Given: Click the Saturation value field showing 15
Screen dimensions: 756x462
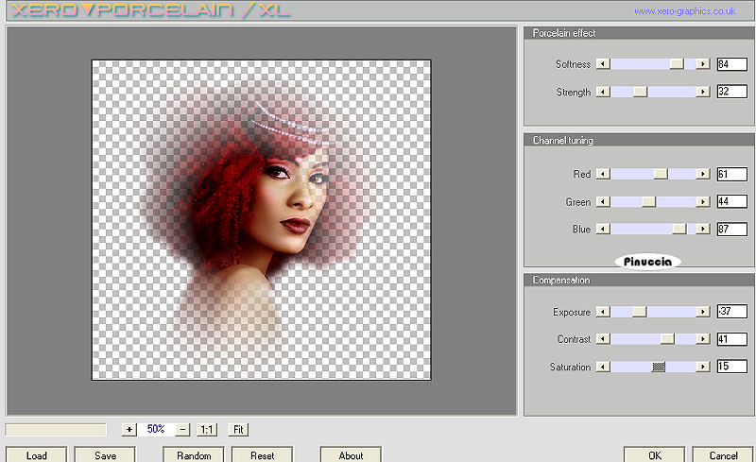Looking at the screenshot, I should [731, 366].
